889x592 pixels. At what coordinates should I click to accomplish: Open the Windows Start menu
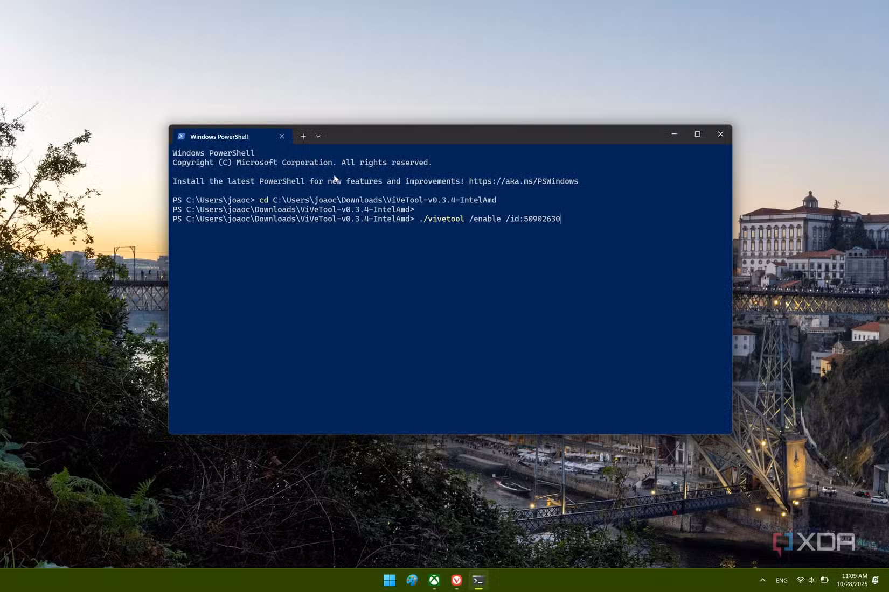(x=390, y=580)
